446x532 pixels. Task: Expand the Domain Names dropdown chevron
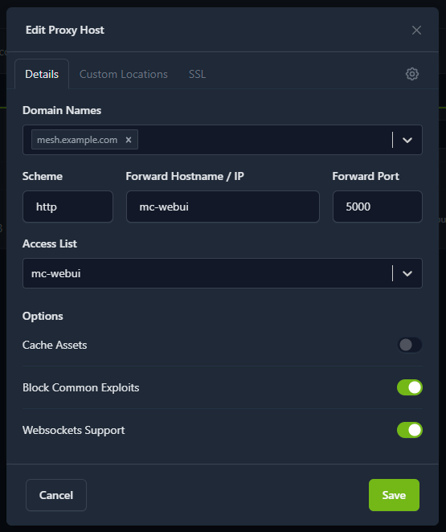click(407, 140)
